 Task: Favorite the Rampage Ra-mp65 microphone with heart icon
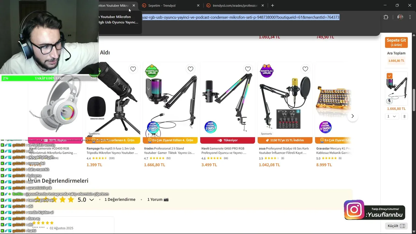tap(133, 69)
